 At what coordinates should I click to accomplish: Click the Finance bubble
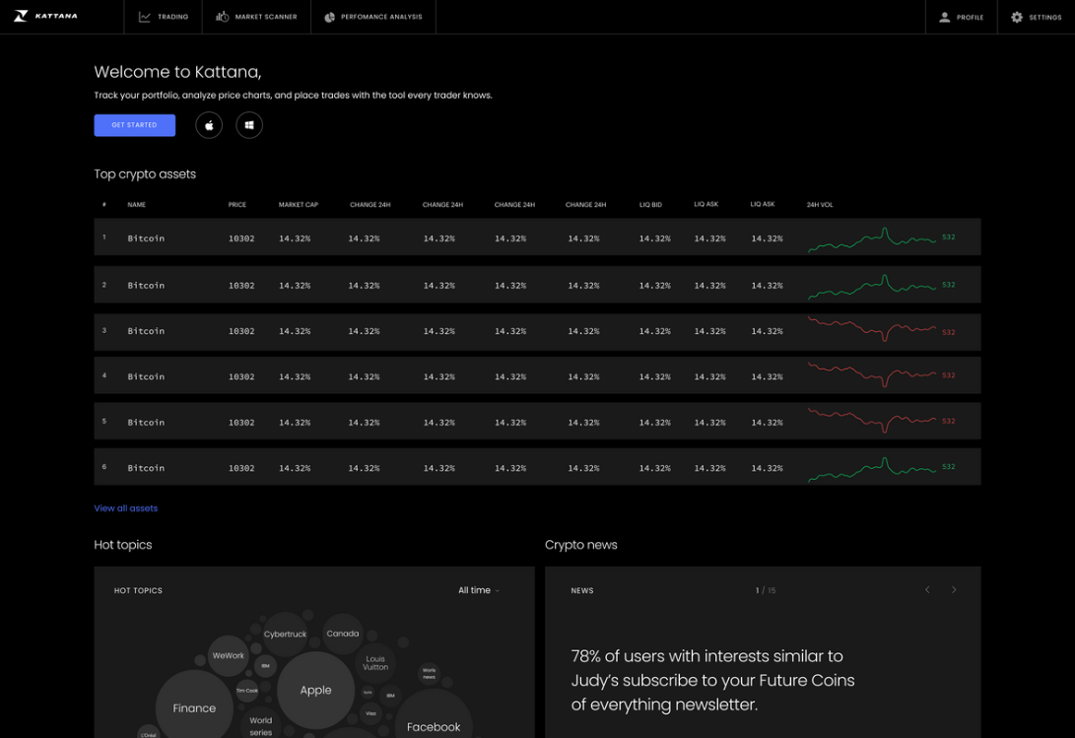click(x=193, y=707)
